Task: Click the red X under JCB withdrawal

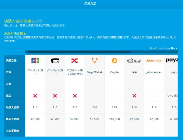Action: (x=35, y=96)
